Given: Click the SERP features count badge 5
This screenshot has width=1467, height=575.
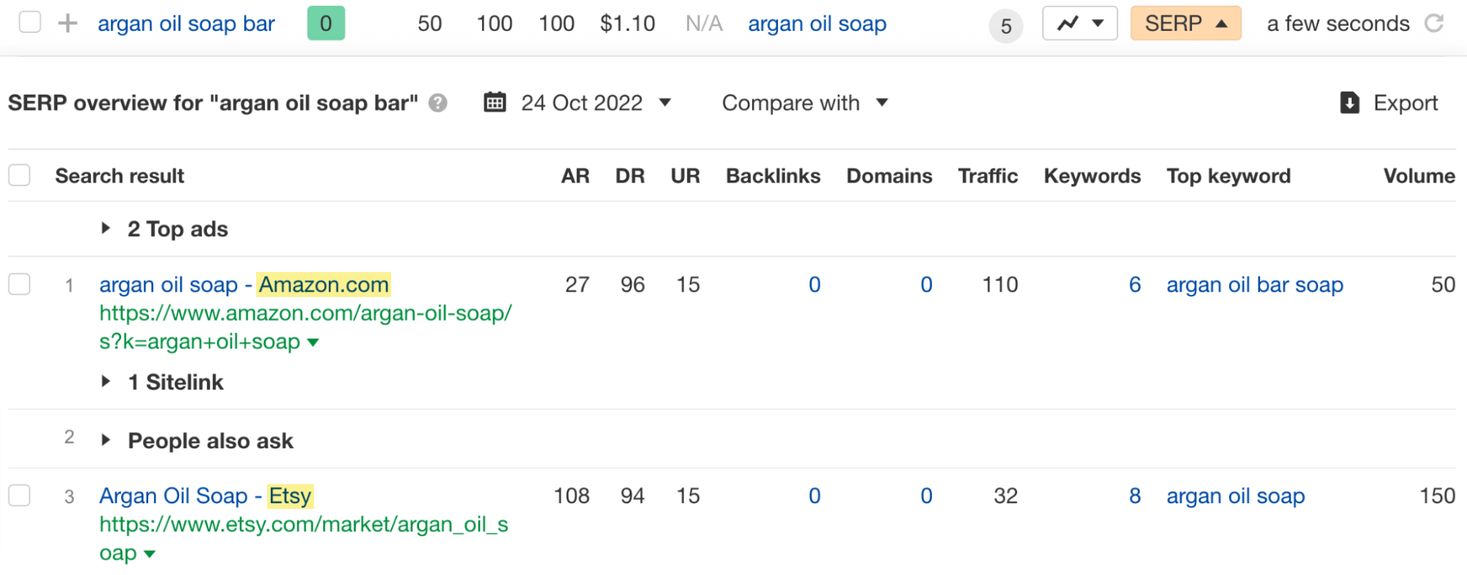Looking at the screenshot, I should click(x=1006, y=26).
